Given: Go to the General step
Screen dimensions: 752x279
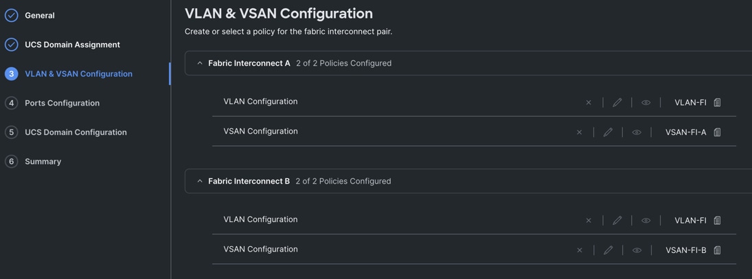Looking at the screenshot, I should 40,15.
